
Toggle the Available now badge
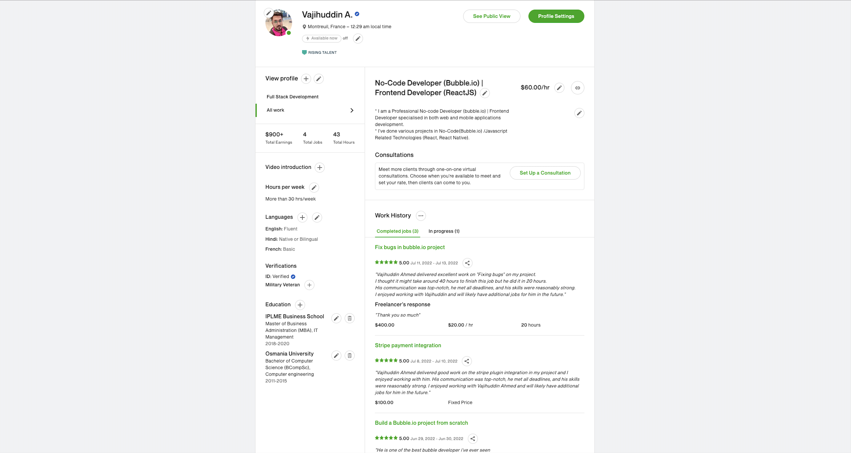321,38
